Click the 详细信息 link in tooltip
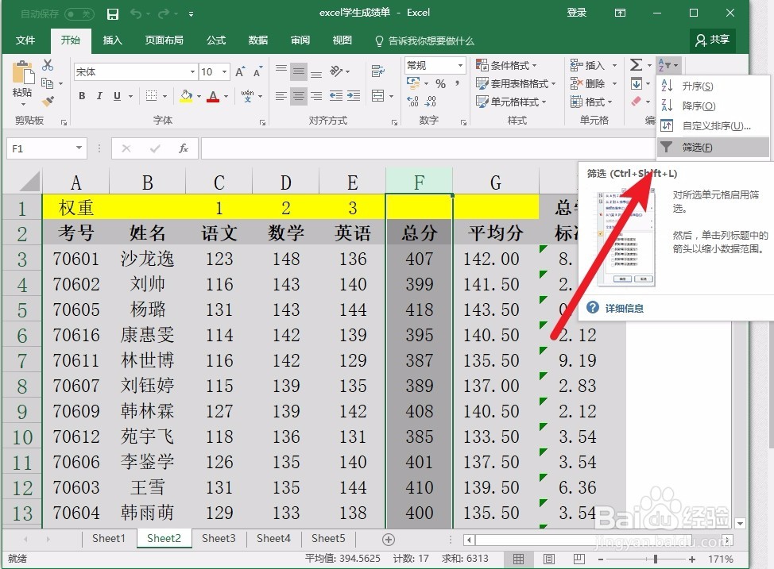Screen dimensions: 774x569 coord(625,309)
